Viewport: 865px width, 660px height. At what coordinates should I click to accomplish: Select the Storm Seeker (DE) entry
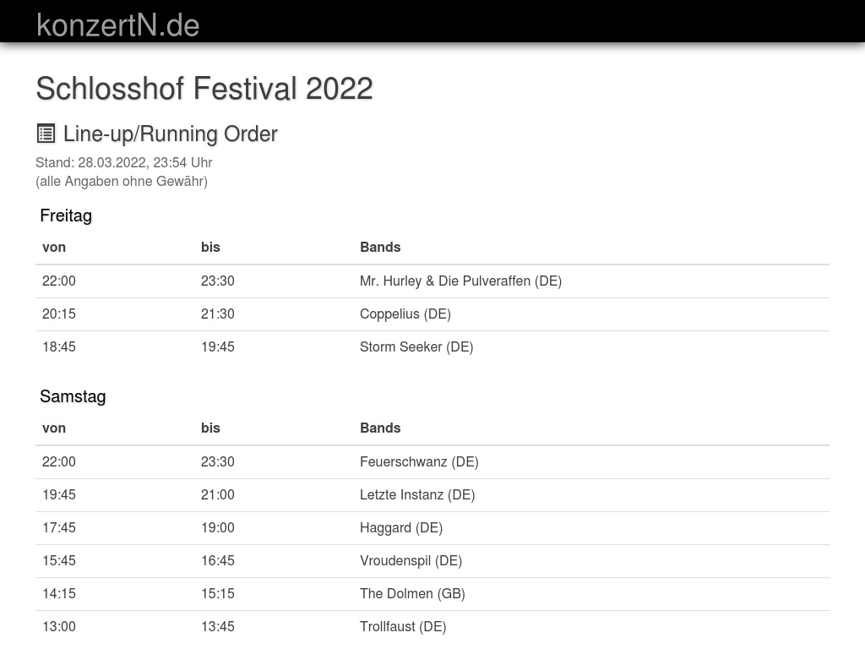tap(416, 346)
